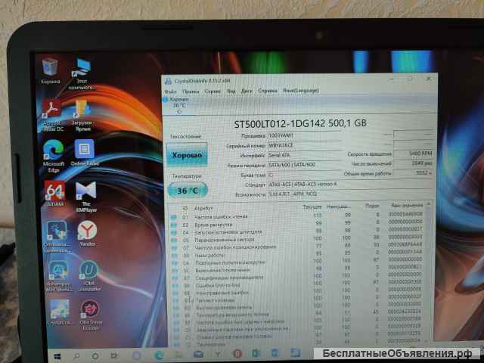Click the Общее время работы hours value
Screen dimensions: 484x363
point(413,173)
